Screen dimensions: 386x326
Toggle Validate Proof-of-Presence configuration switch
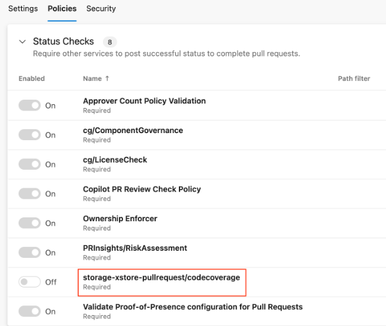point(30,311)
